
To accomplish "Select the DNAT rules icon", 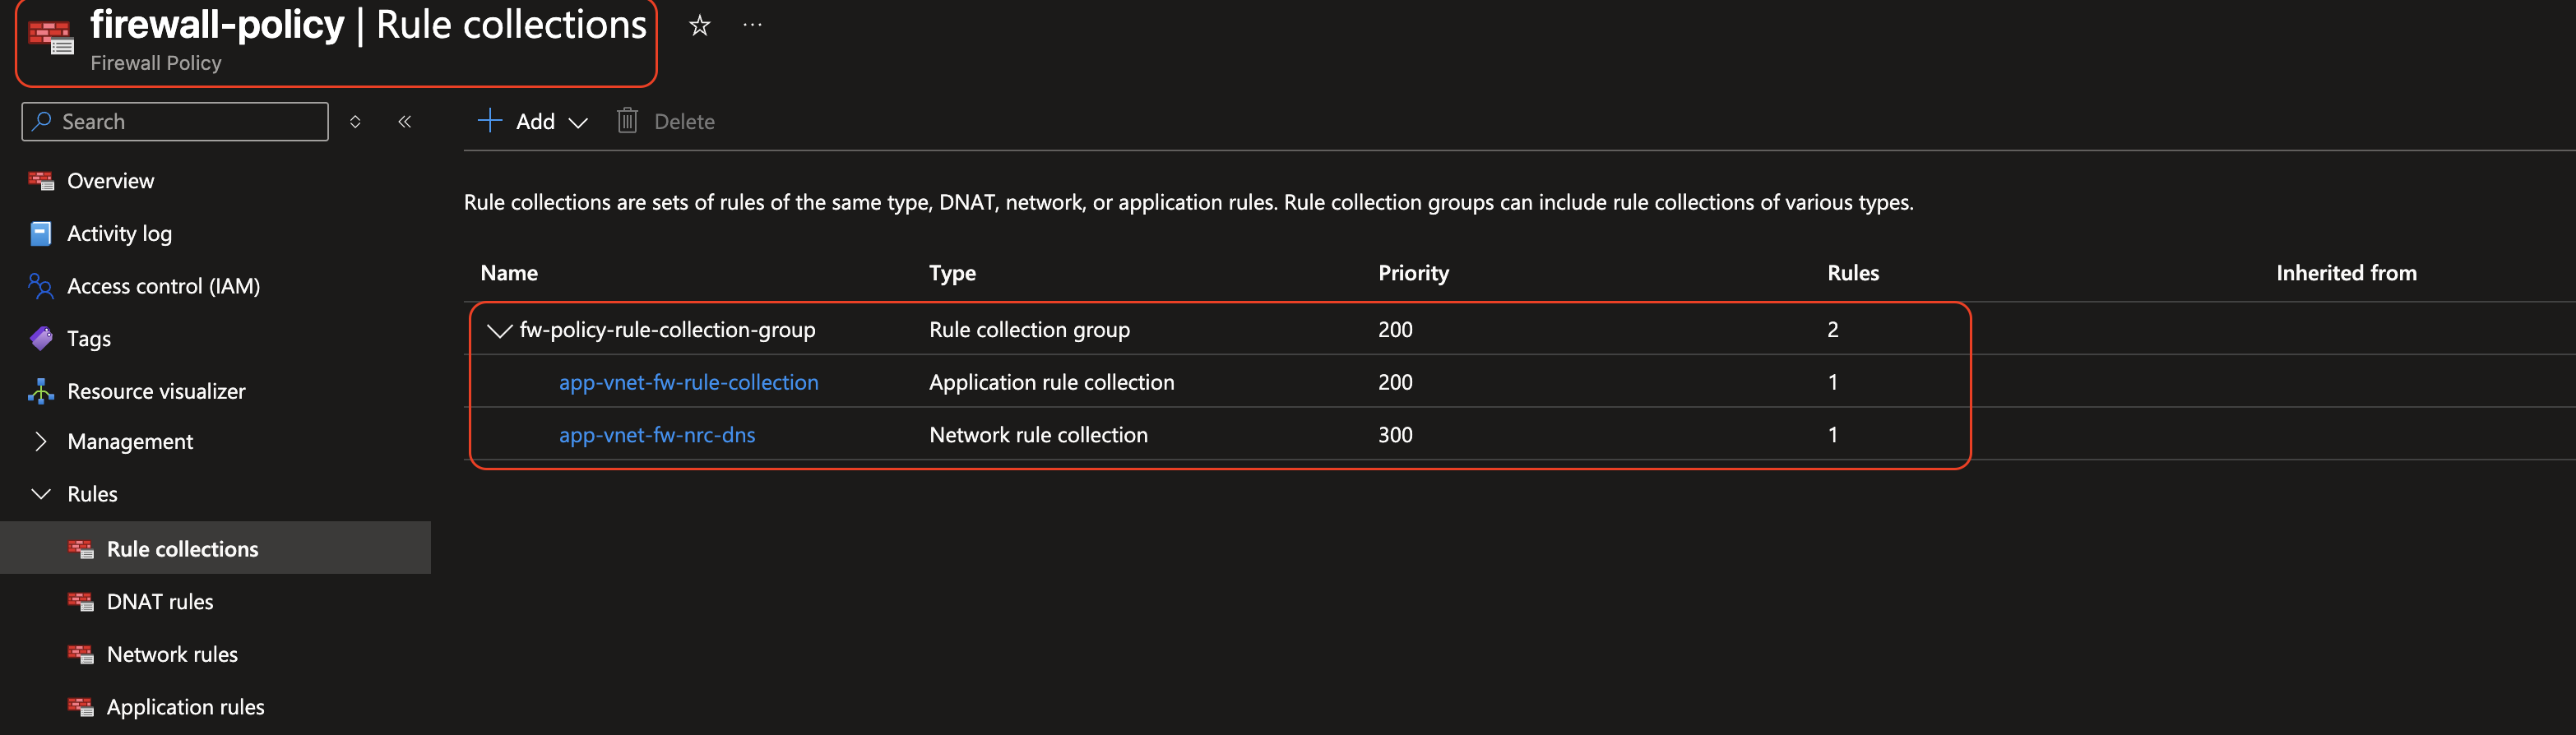I will (x=80, y=601).
